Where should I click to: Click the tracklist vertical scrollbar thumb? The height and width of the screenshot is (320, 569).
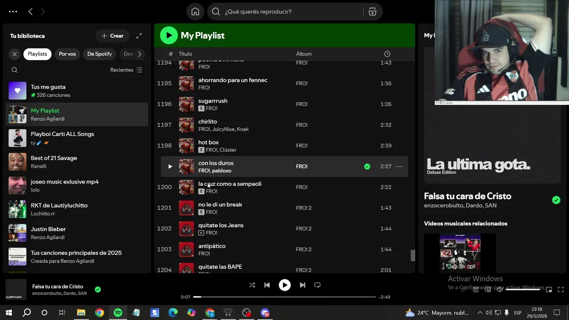[413, 256]
